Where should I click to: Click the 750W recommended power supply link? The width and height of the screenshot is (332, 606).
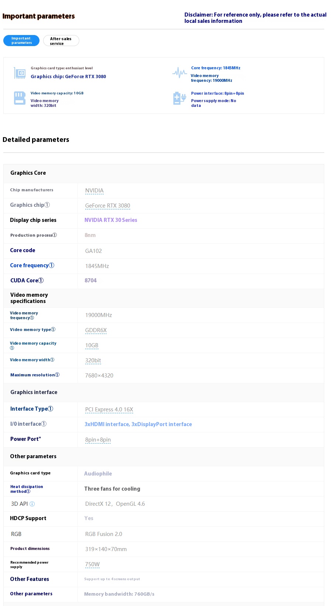[92, 564]
